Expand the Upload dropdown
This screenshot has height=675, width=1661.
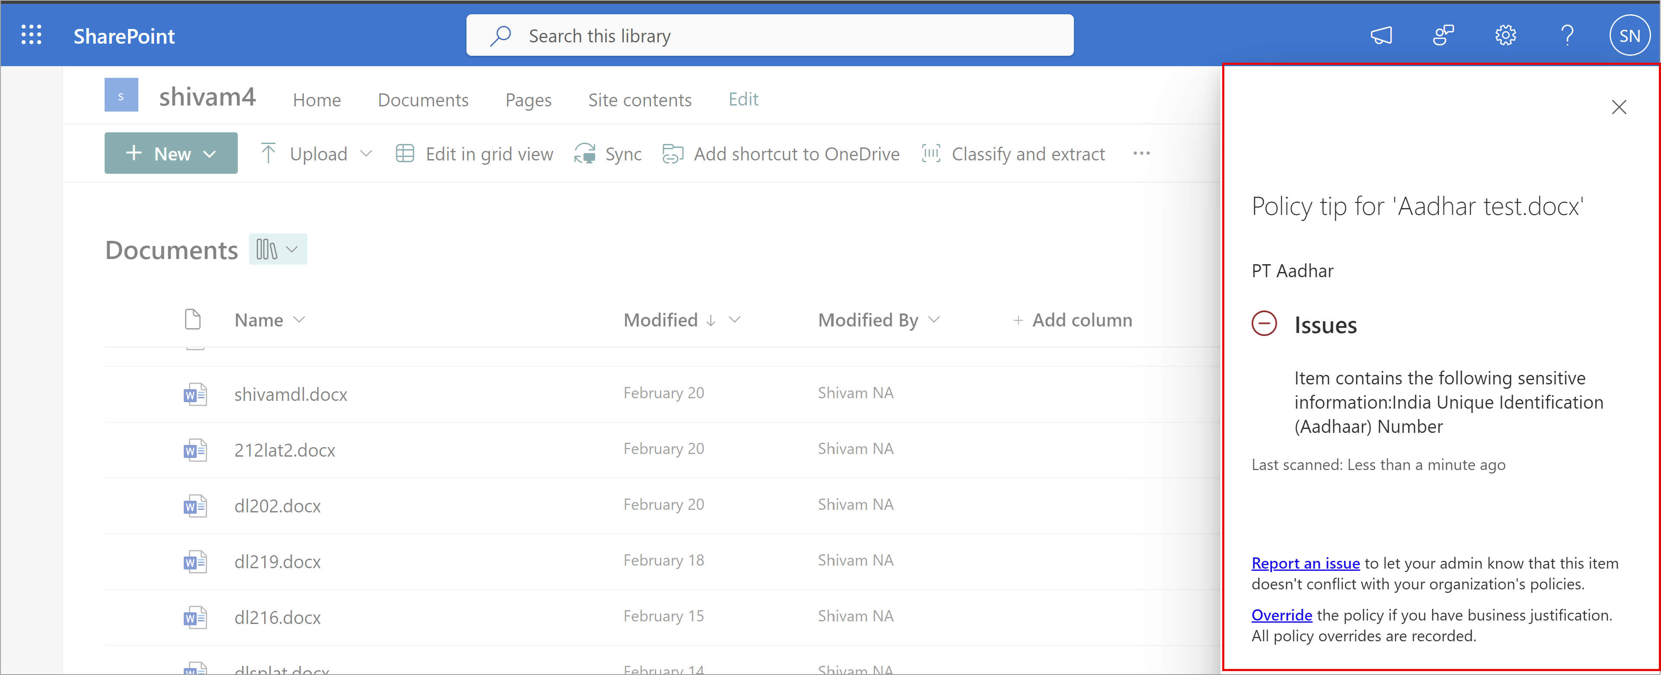[366, 154]
